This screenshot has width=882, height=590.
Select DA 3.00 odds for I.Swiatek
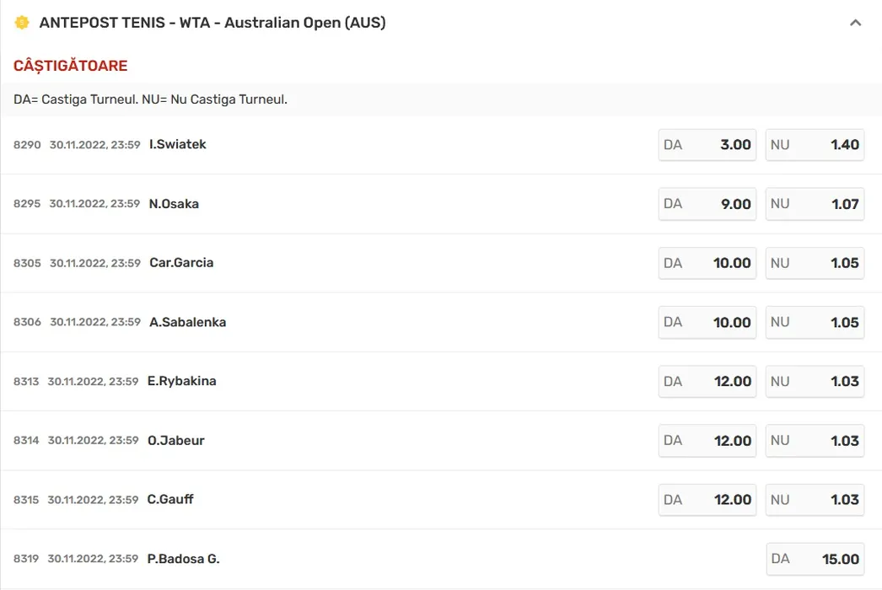(x=707, y=145)
